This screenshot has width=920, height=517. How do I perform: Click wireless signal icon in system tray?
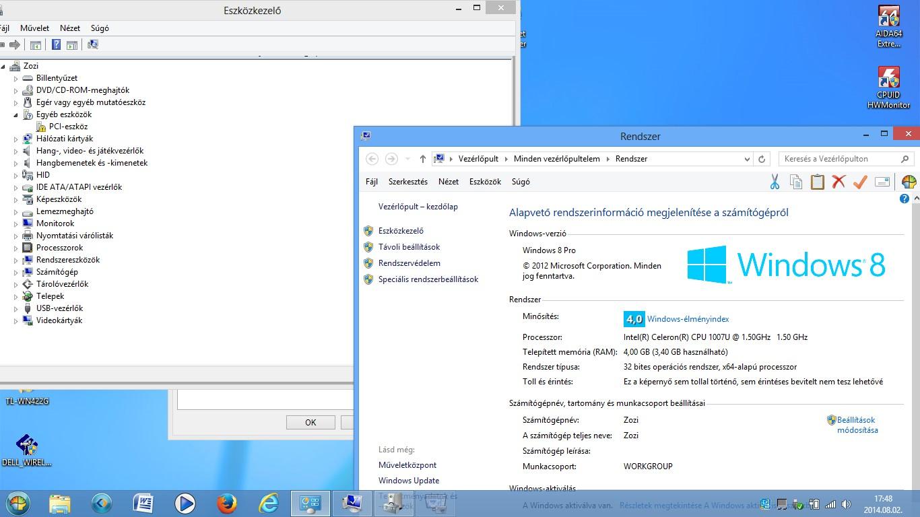pyautogui.click(x=830, y=504)
